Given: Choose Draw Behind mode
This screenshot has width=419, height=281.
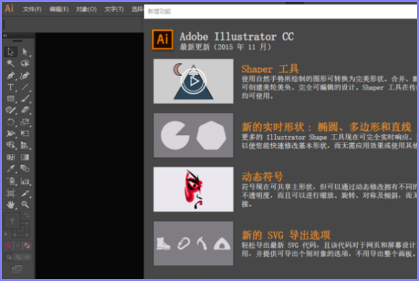Looking at the screenshot, I should point(18,257).
